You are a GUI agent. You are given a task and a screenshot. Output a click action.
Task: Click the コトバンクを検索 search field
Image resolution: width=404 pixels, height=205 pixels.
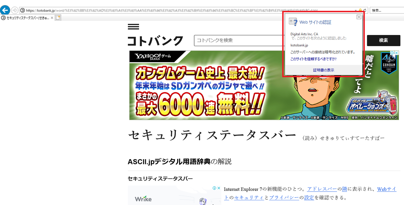point(238,40)
